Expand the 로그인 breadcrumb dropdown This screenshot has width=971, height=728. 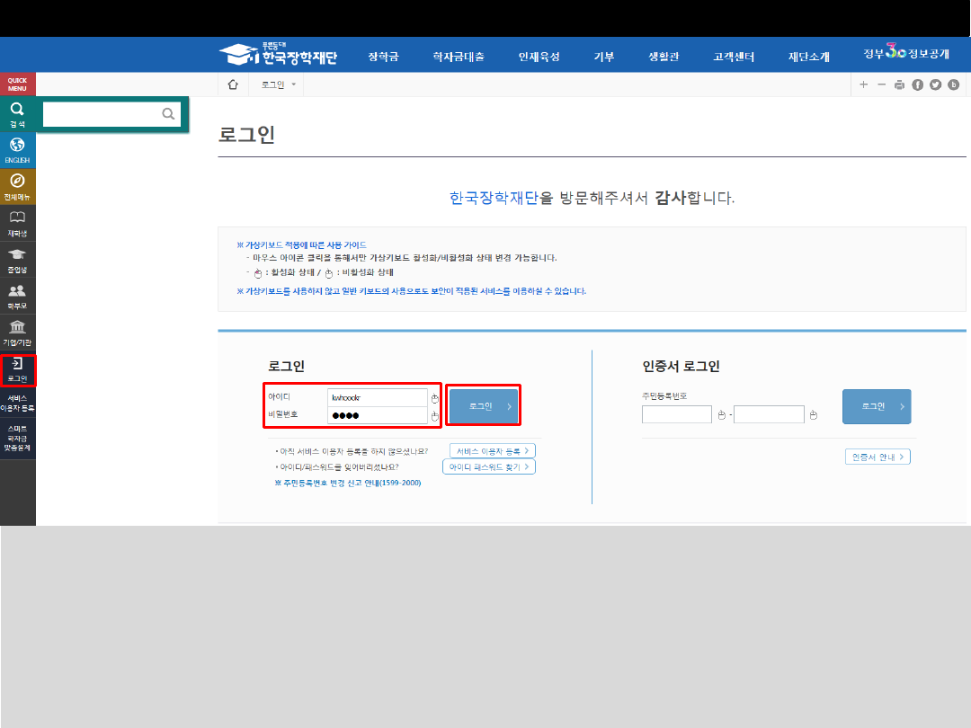click(293, 84)
